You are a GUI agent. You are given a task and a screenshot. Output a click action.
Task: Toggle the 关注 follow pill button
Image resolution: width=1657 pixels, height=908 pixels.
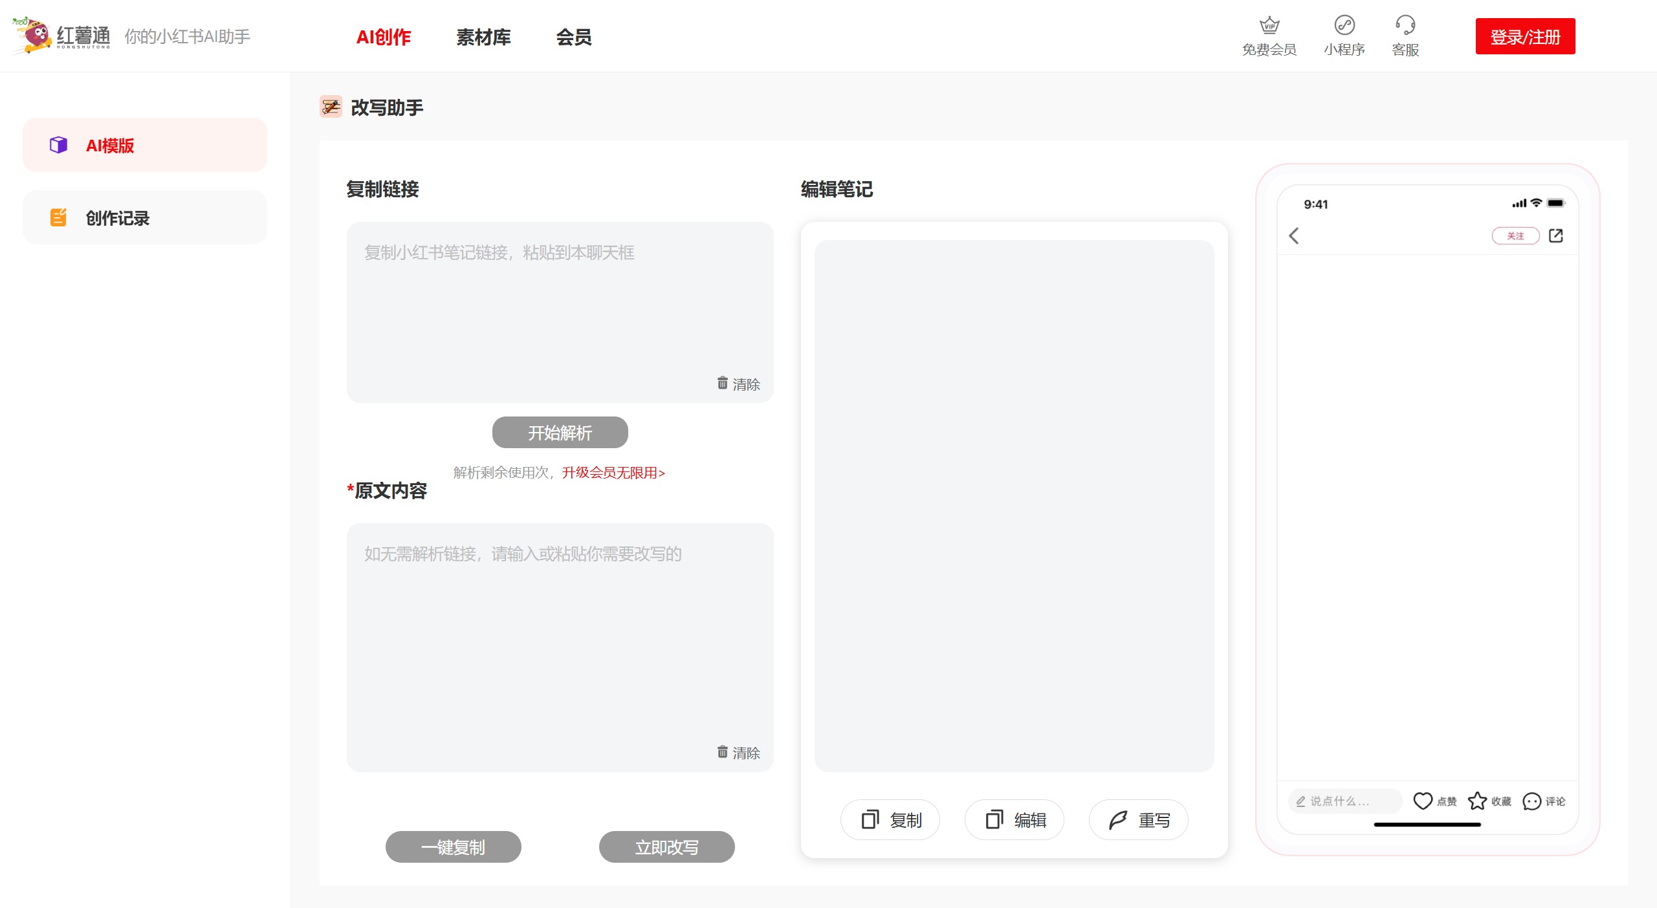coord(1515,236)
